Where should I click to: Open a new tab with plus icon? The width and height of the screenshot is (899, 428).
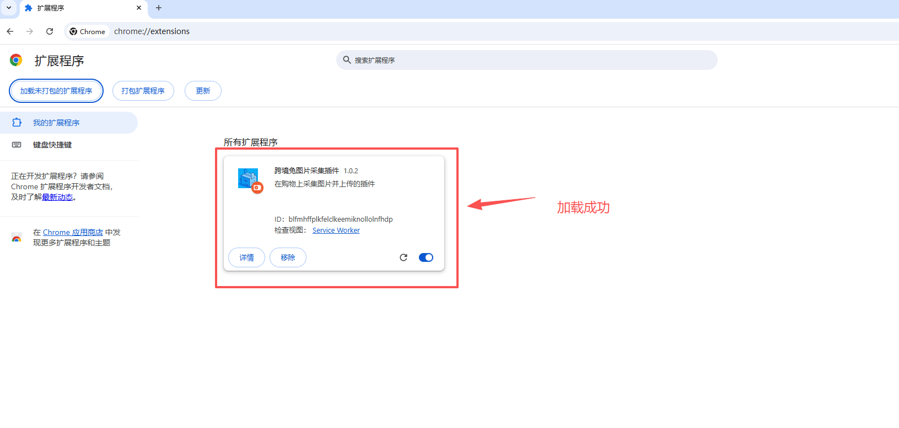pos(159,8)
